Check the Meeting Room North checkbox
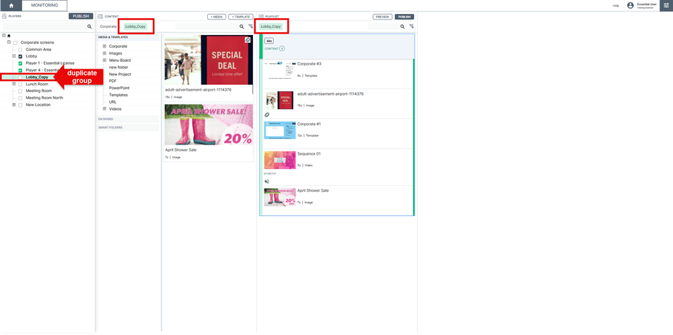The height and width of the screenshot is (335, 673). point(20,98)
